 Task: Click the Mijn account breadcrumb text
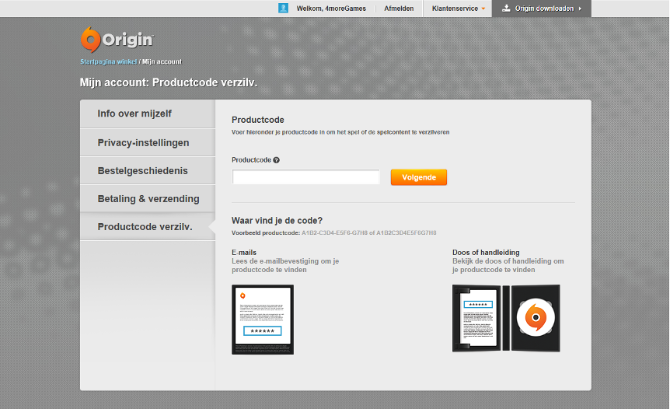click(162, 61)
